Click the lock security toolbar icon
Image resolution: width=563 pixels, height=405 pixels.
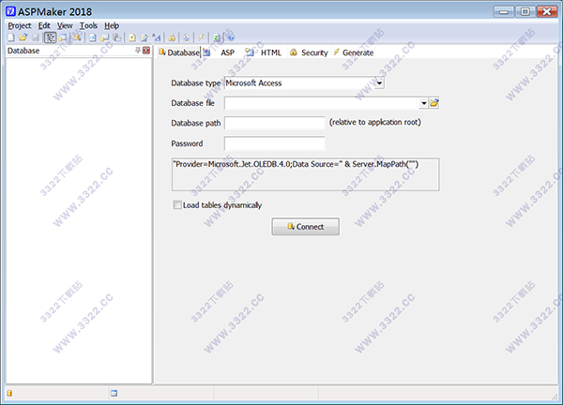[172, 37]
